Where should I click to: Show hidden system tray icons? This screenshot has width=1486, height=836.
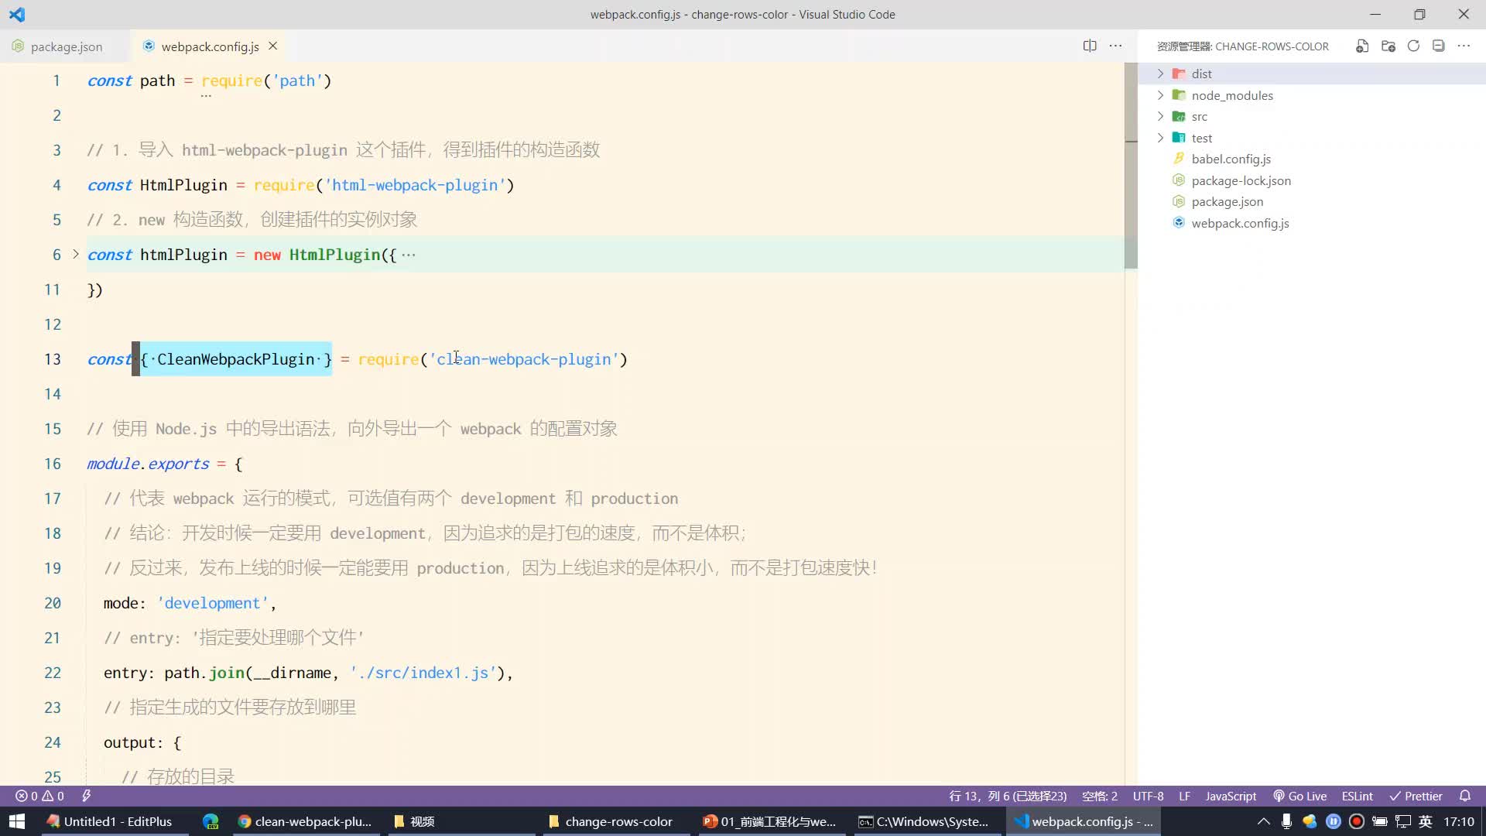1263,821
